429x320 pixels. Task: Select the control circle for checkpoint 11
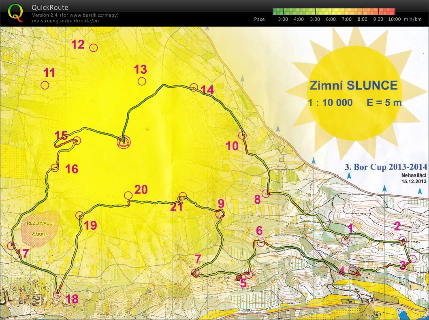pos(45,85)
